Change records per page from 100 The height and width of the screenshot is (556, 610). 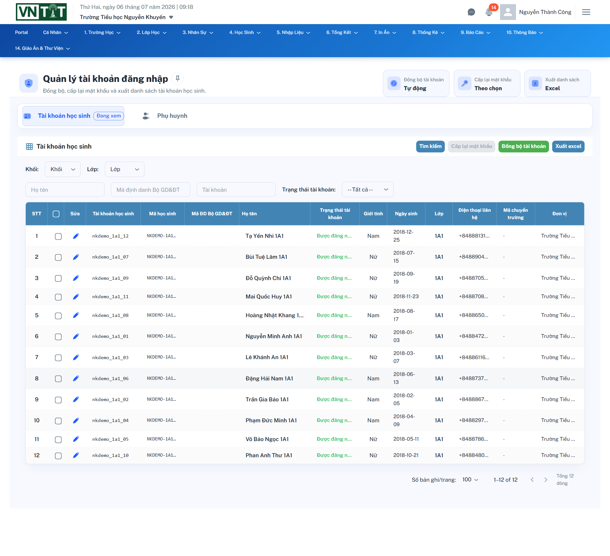[x=470, y=479]
